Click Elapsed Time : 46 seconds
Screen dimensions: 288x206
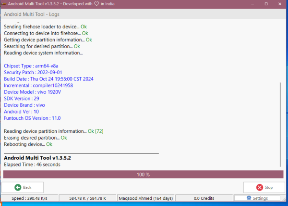[x=32, y=165]
